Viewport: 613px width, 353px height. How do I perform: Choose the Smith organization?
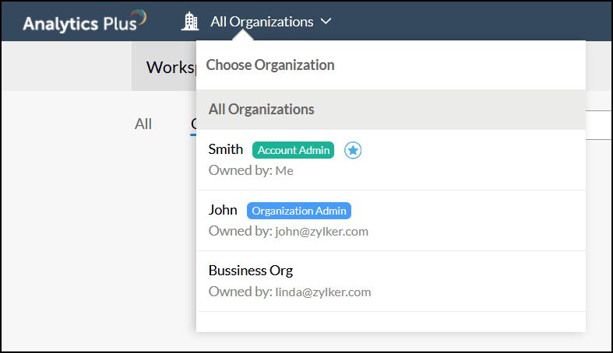[x=226, y=149]
